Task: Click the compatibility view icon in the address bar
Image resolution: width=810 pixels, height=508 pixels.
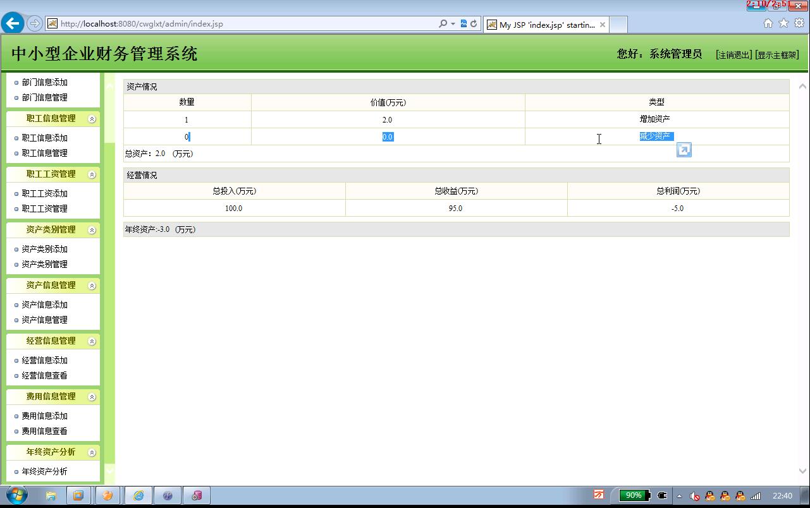Action: [x=463, y=23]
